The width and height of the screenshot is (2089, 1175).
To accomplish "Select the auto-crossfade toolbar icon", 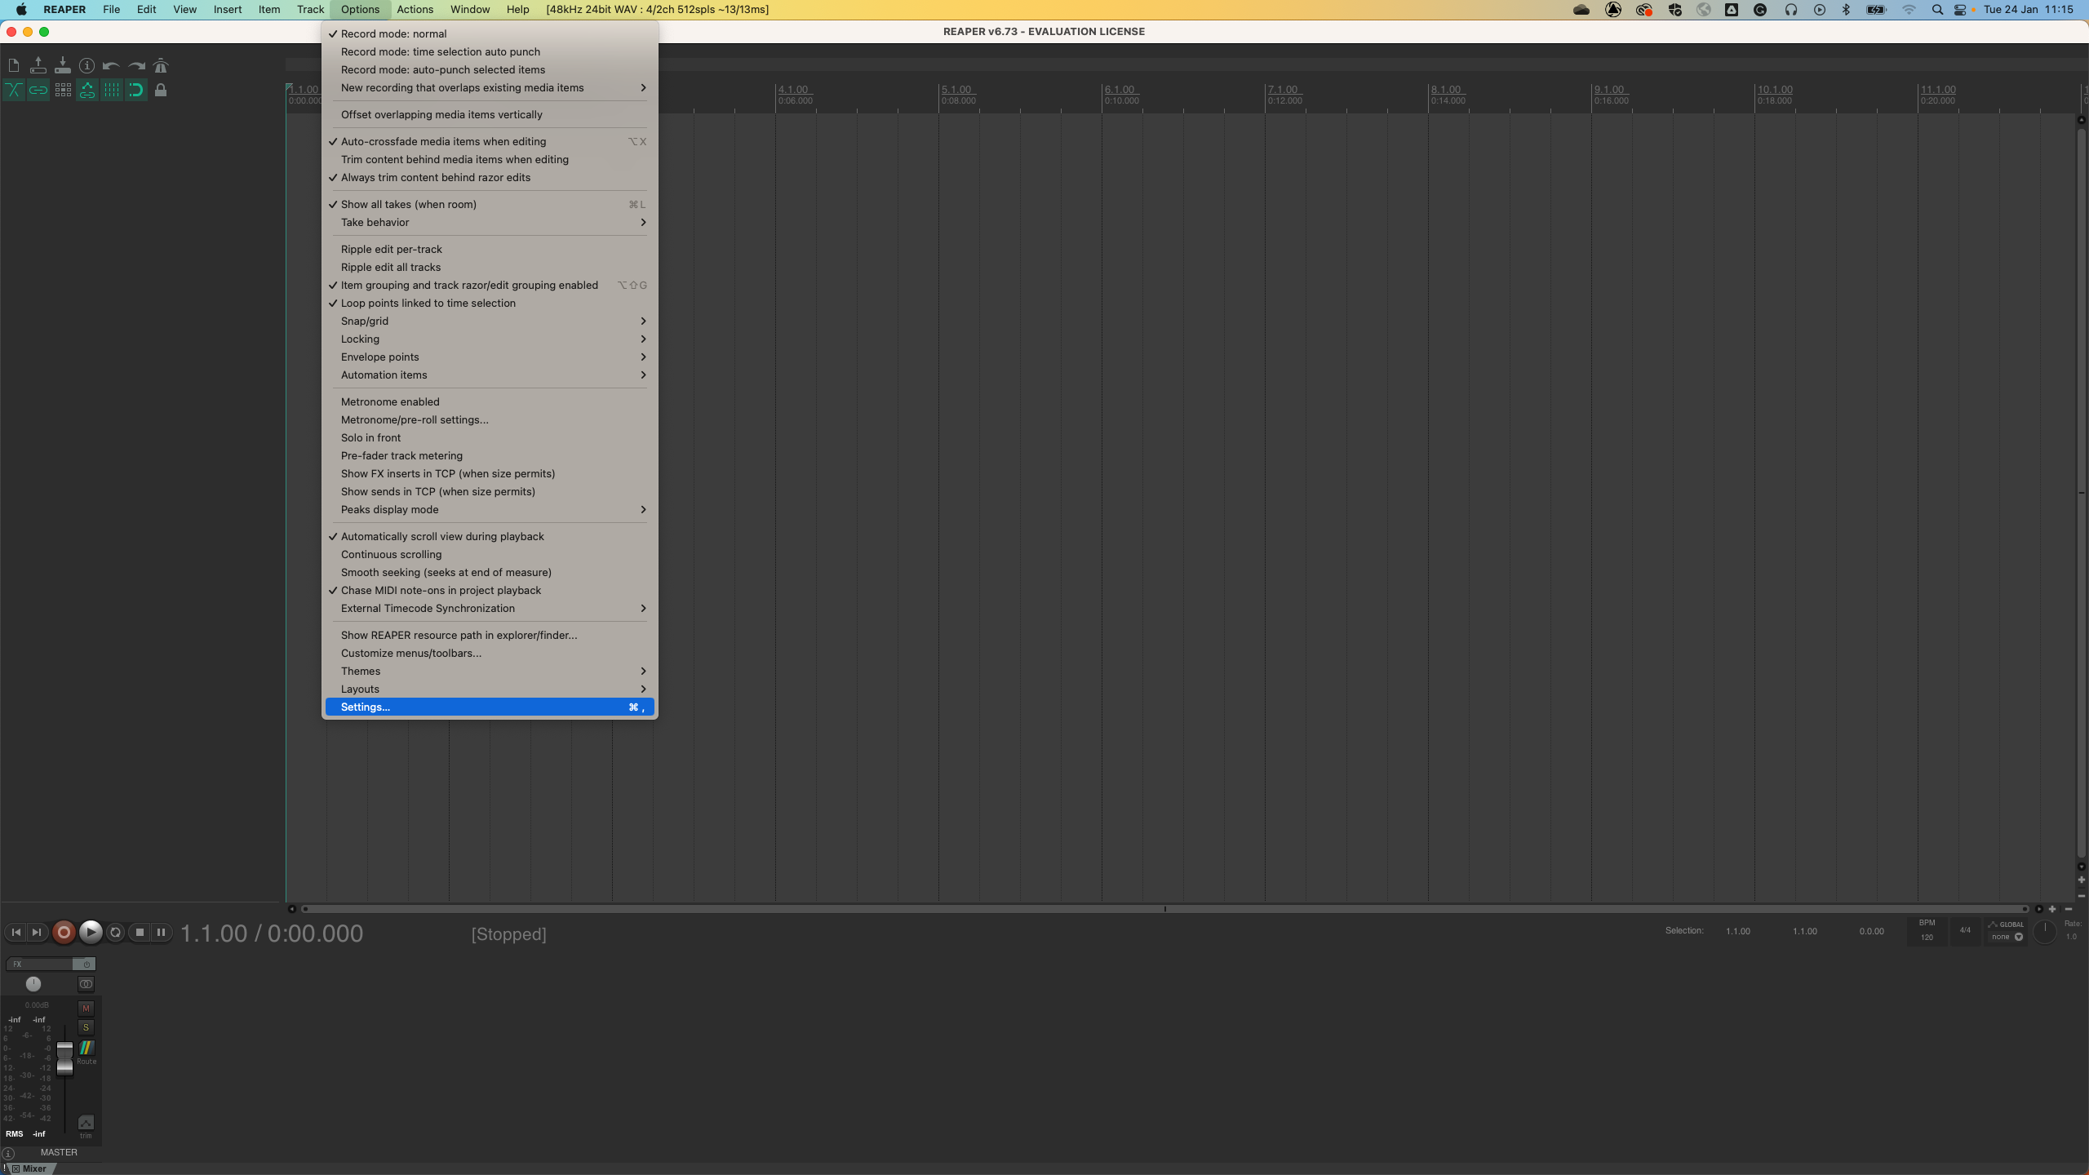I will click(x=14, y=90).
